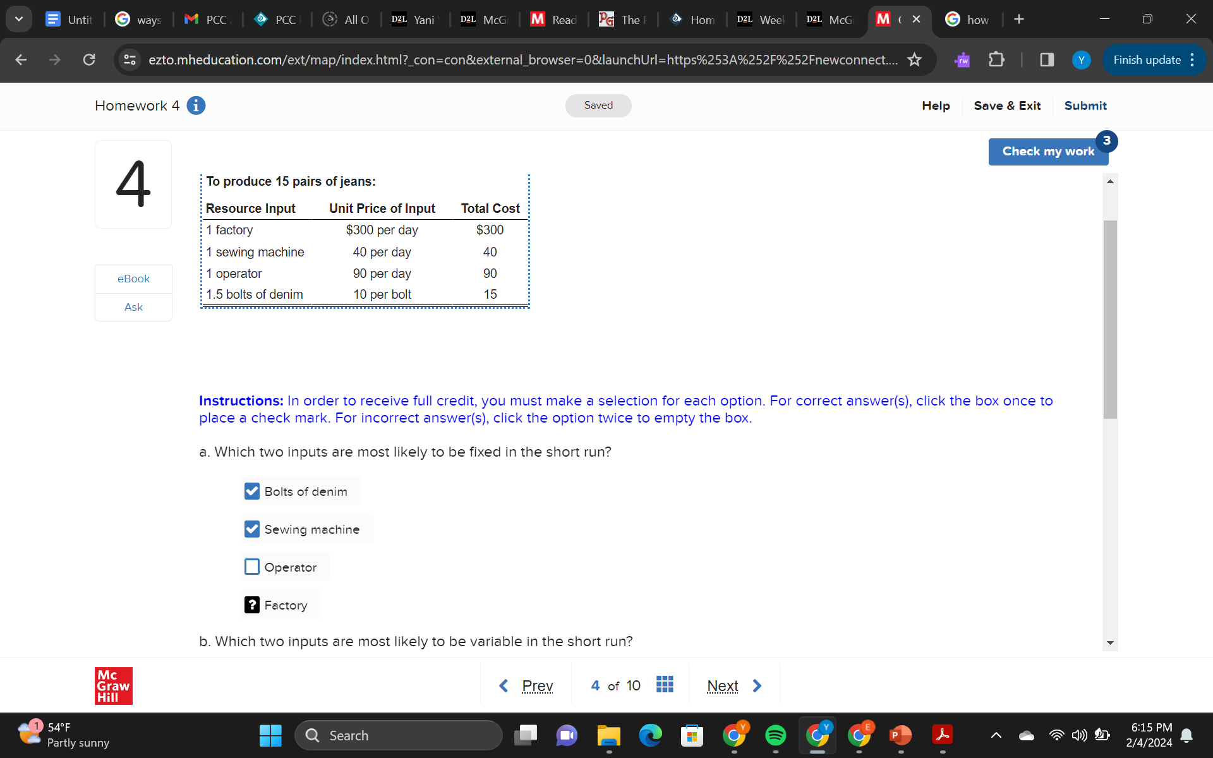Check the Operator checkbox

tap(252, 567)
